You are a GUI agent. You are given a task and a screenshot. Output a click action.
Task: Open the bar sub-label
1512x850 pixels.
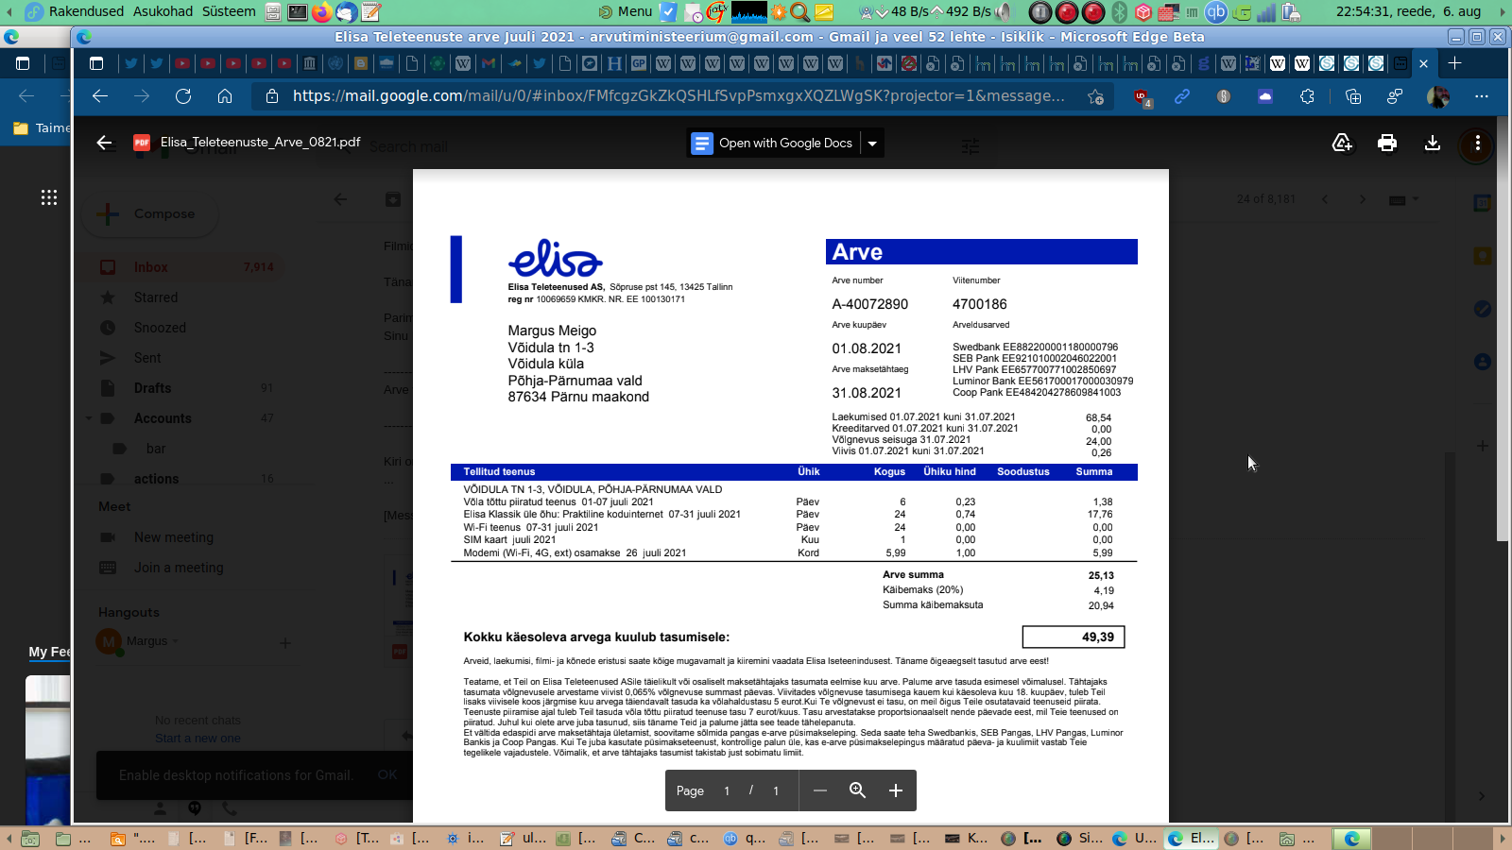point(156,449)
